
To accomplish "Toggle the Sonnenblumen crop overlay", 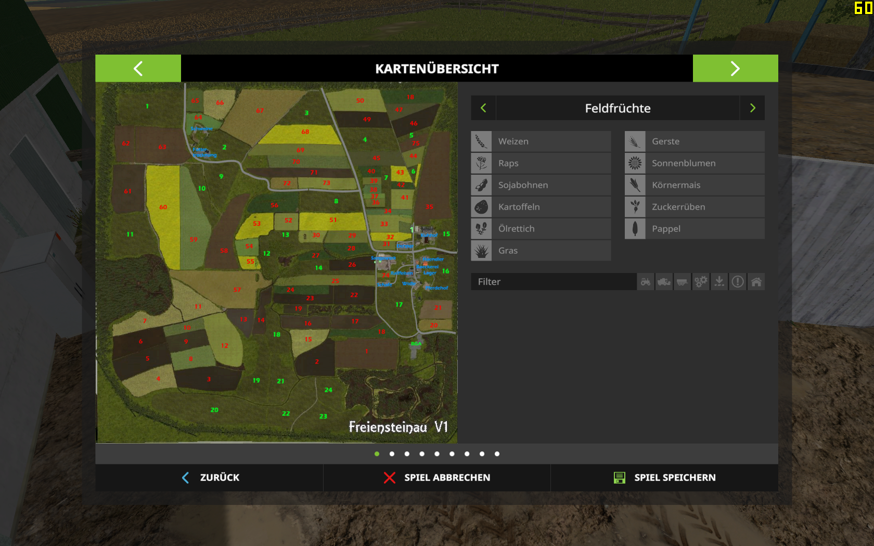I will 695,163.
